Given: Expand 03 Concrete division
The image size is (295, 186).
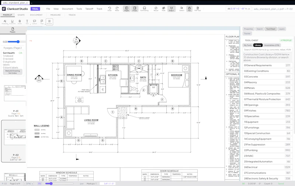Looking at the screenshot, I should click(x=267, y=77).
